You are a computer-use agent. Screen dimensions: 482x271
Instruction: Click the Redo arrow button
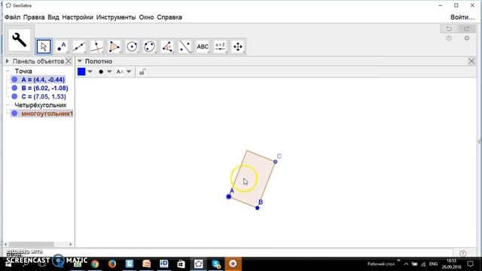pyautogui.click(x=467, y=29)
